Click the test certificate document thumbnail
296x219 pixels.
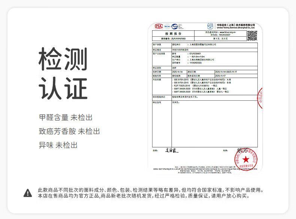[205, 97]
